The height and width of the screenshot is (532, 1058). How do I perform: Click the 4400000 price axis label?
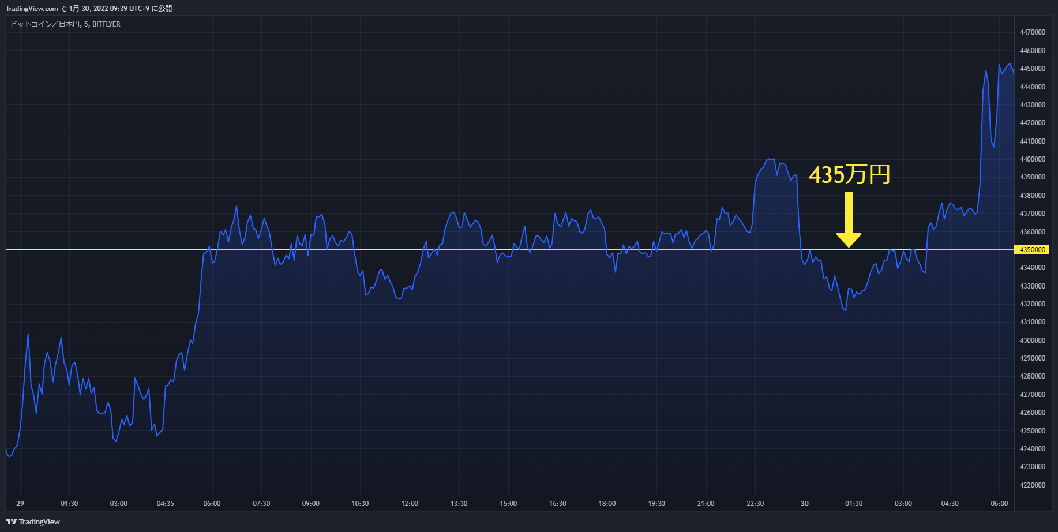(1032, 159)
